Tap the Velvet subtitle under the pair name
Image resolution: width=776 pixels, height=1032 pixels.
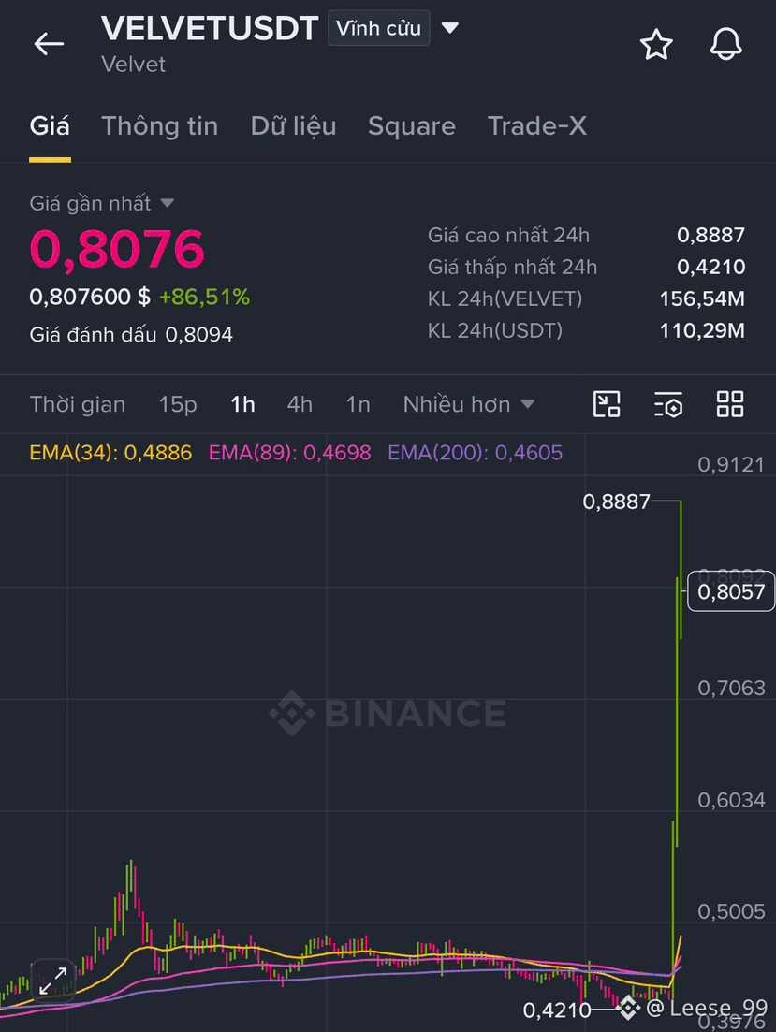point(133,65)
